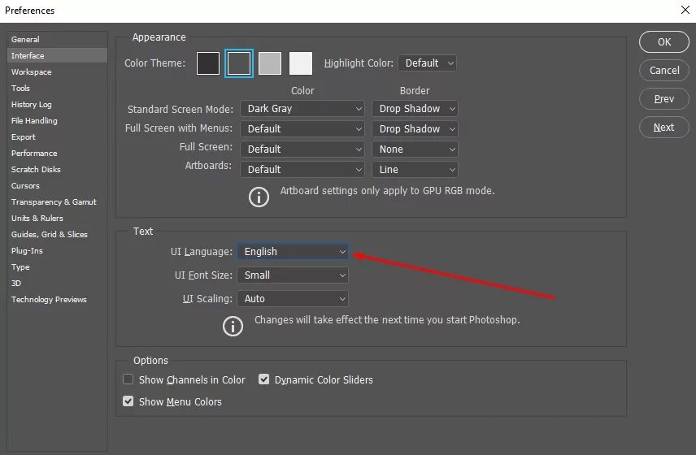Uncheck Dynamic Color Sliders
The height and width of the screenshot is (455, 696).
[x=263, y=379]
